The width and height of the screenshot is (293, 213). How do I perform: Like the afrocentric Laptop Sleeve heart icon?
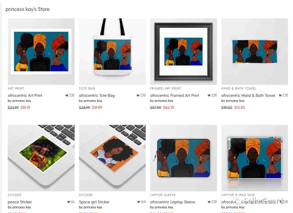[x=209, y=202]
